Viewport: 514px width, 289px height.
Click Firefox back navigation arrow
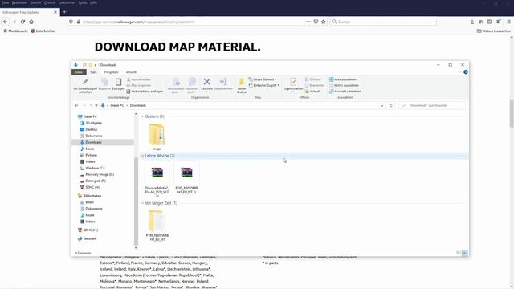tap(6, 22)
